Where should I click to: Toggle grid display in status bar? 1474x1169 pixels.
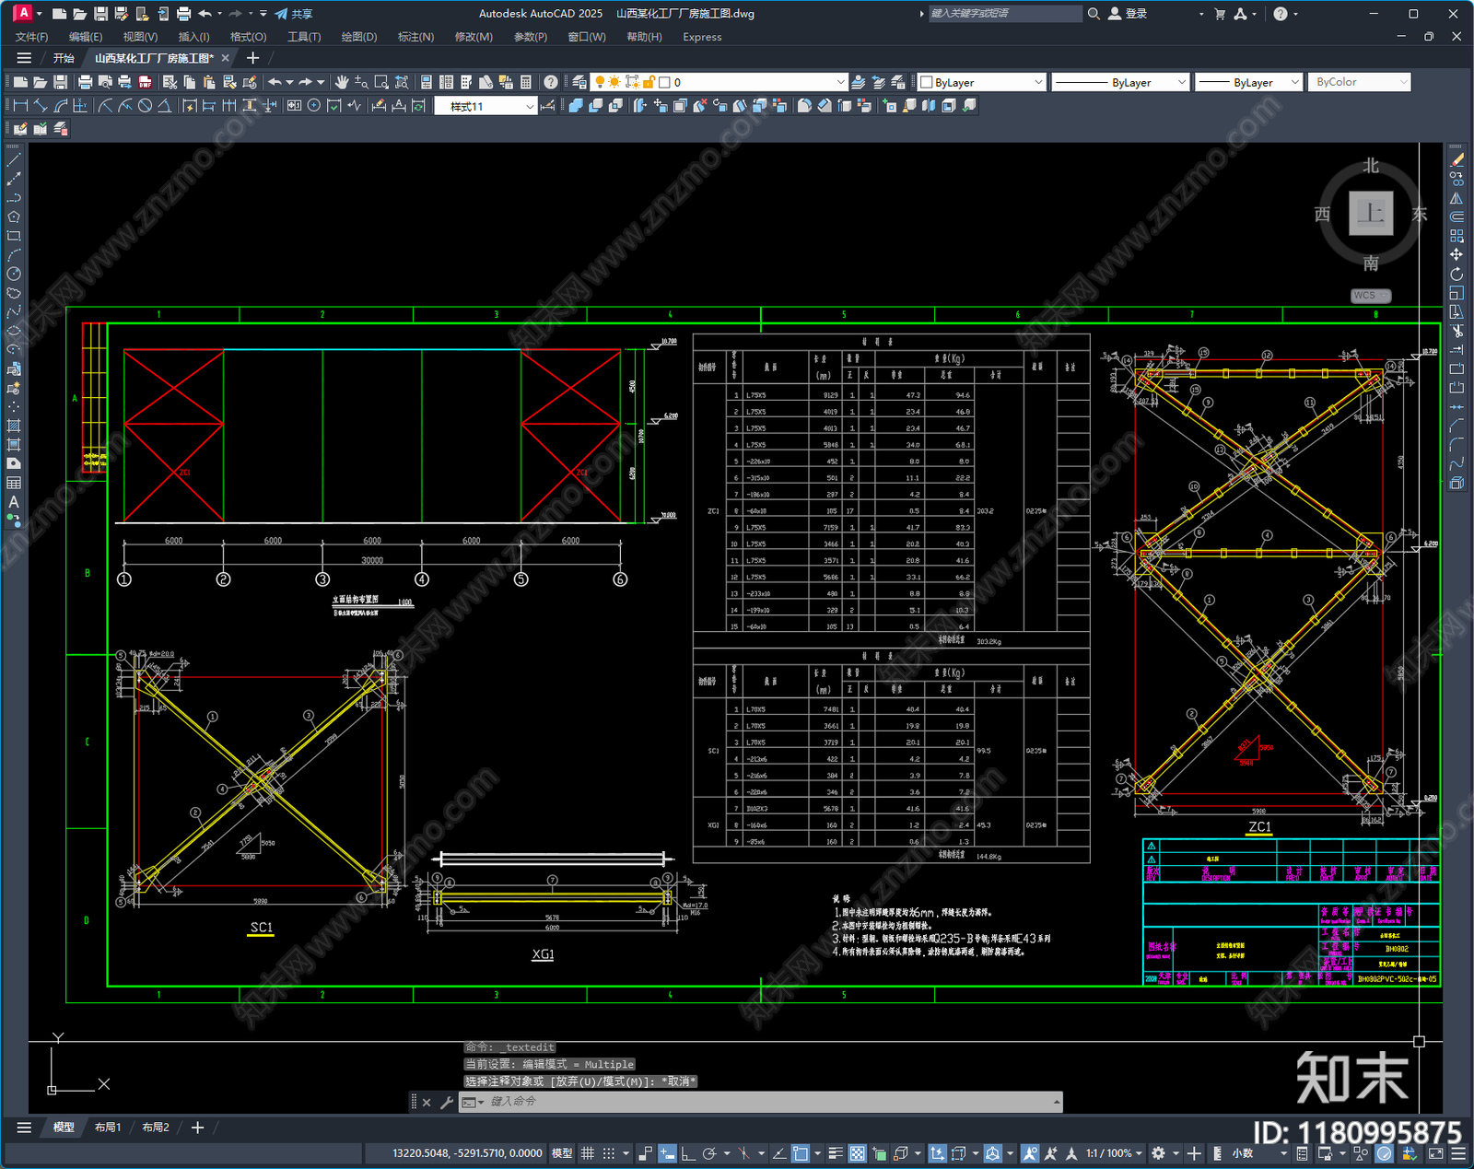click(587, 1153)
